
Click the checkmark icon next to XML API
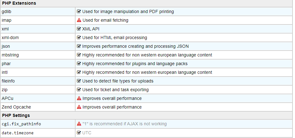coord(79,29)
